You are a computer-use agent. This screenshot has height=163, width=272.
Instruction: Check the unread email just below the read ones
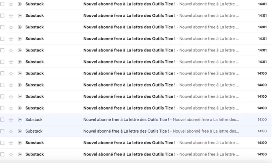(2, 143)
